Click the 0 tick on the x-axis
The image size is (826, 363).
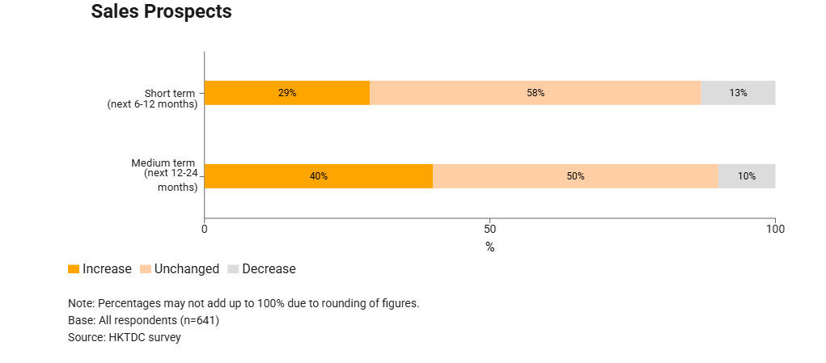204,230
